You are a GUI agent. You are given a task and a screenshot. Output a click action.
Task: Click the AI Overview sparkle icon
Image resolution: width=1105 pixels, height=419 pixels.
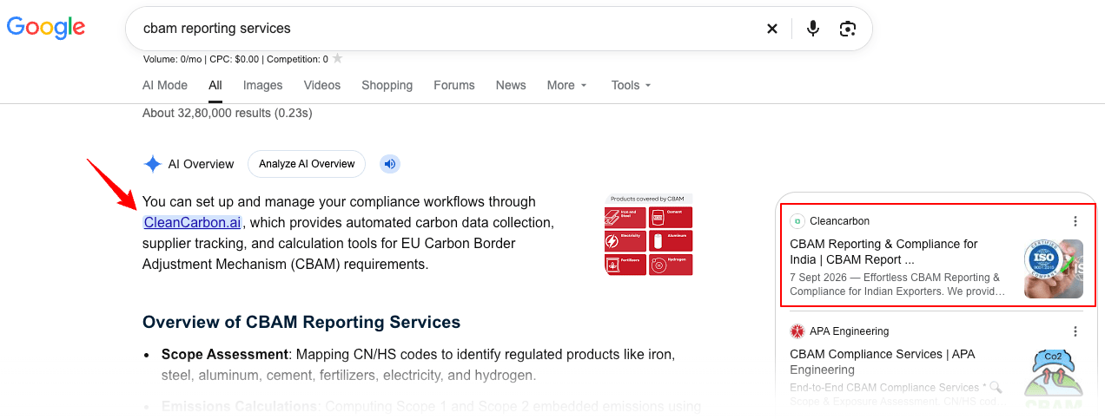click(153, 164)
